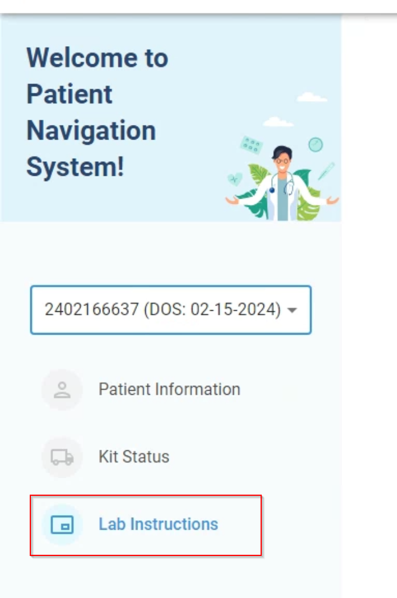Click the DOS date text 02-15-2024
Screen dimensions: 397x598
(x=236, y=310)
